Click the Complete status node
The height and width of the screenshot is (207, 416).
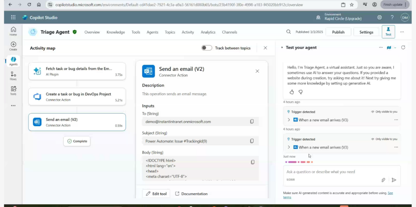tap(77, 141)
